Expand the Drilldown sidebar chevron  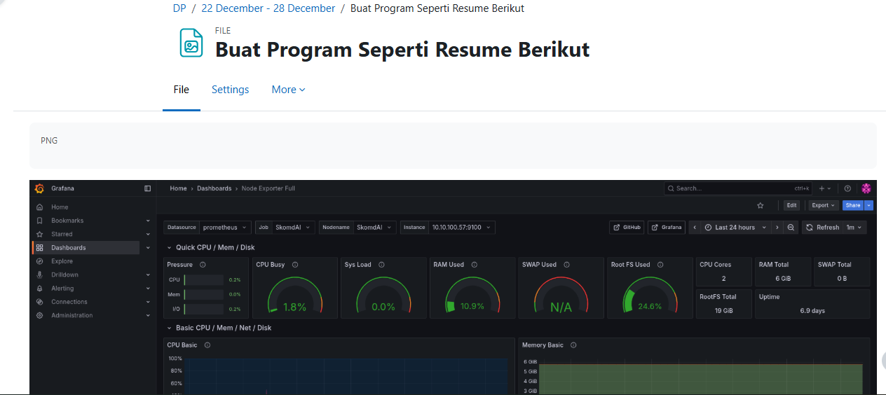(148, 275)
